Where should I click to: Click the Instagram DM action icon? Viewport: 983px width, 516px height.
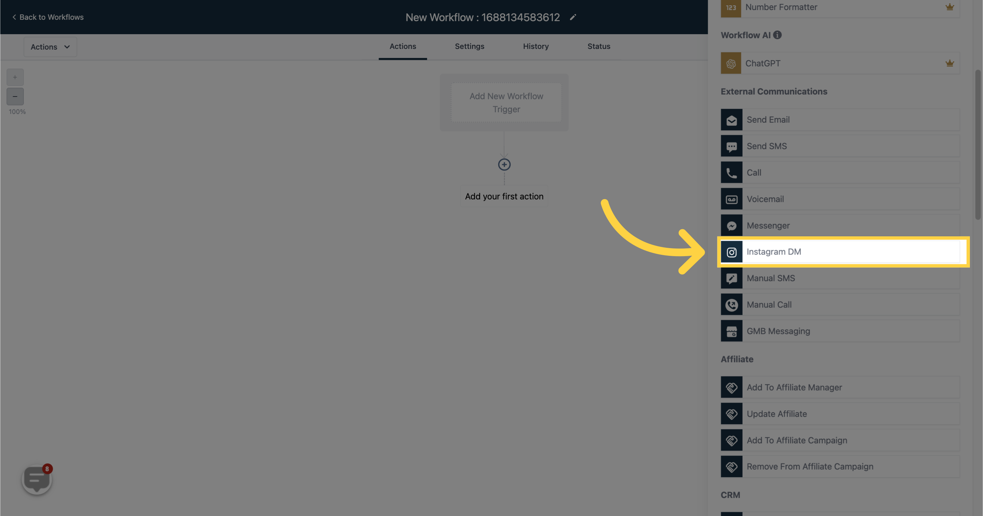(x=732, y=252)
